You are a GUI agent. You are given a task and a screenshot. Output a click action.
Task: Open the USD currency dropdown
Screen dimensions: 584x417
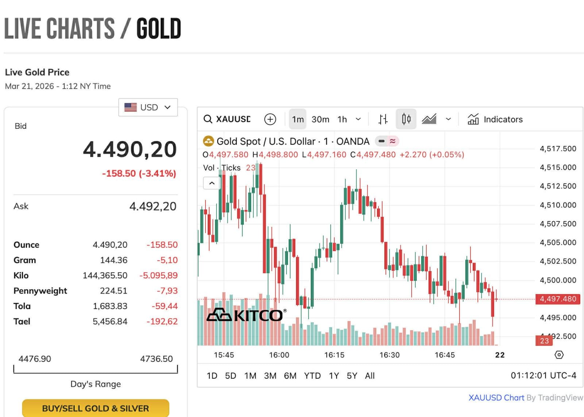coord(148,107)
